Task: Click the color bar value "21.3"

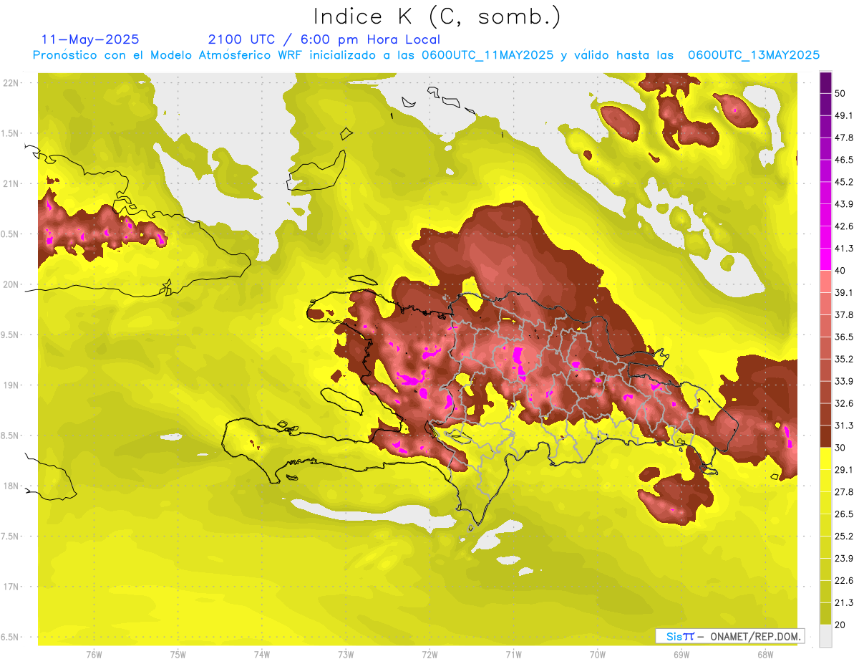Action: 844,602
